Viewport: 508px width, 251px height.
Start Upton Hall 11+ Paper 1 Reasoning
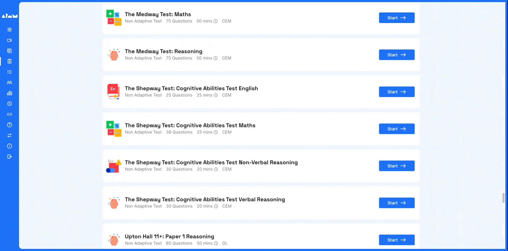click(397, 240)
